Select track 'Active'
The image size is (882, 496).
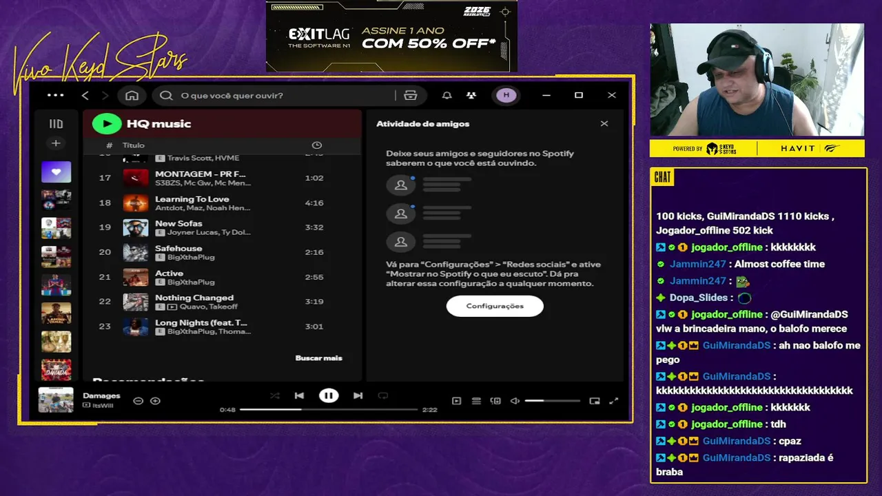(222, 277)
